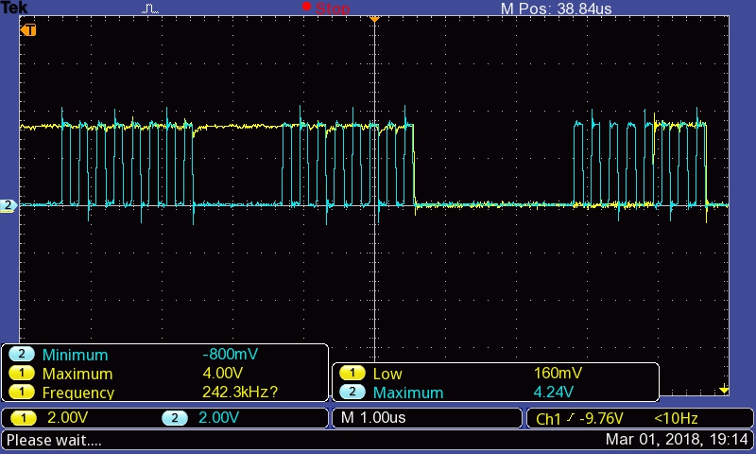Click the channel 2 badge beside Minimum
756x454 pixels.
pos(21,354)
